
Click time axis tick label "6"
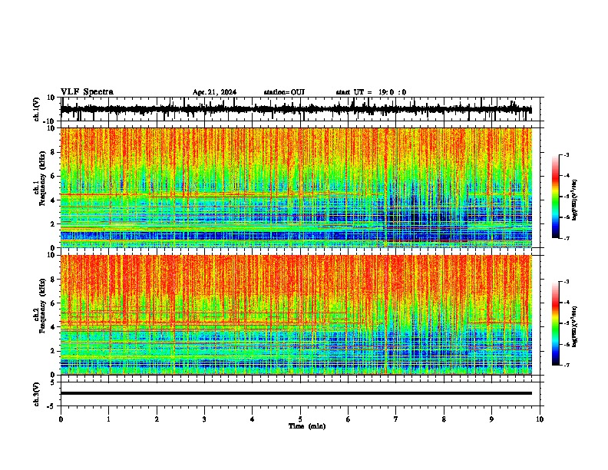point(349,419)
